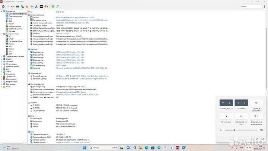Toggle Bluetooth in quick settings panel

click(238, 103)
